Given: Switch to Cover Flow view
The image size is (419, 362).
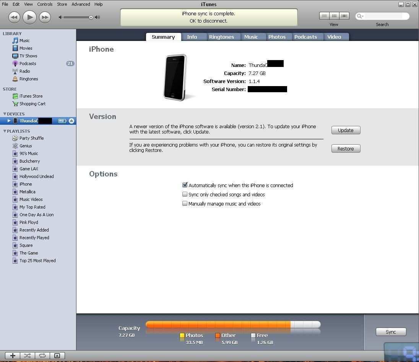Looking at the screenshot, I should pyautogui.click(x=344, y=16).
